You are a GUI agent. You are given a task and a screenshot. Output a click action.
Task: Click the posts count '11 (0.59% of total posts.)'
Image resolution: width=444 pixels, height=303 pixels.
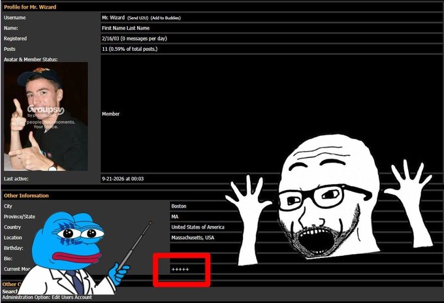130,49
